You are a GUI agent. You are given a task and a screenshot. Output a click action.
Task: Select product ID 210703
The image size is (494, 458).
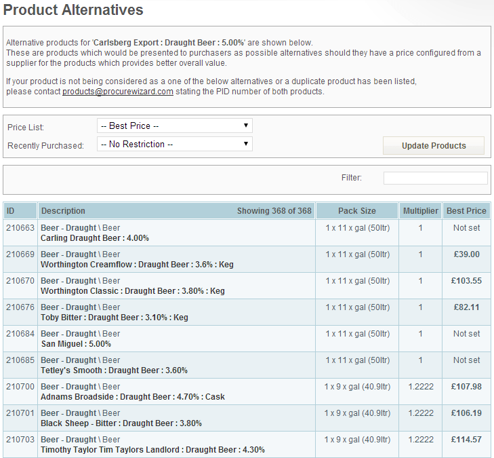[x=20, y=440]
